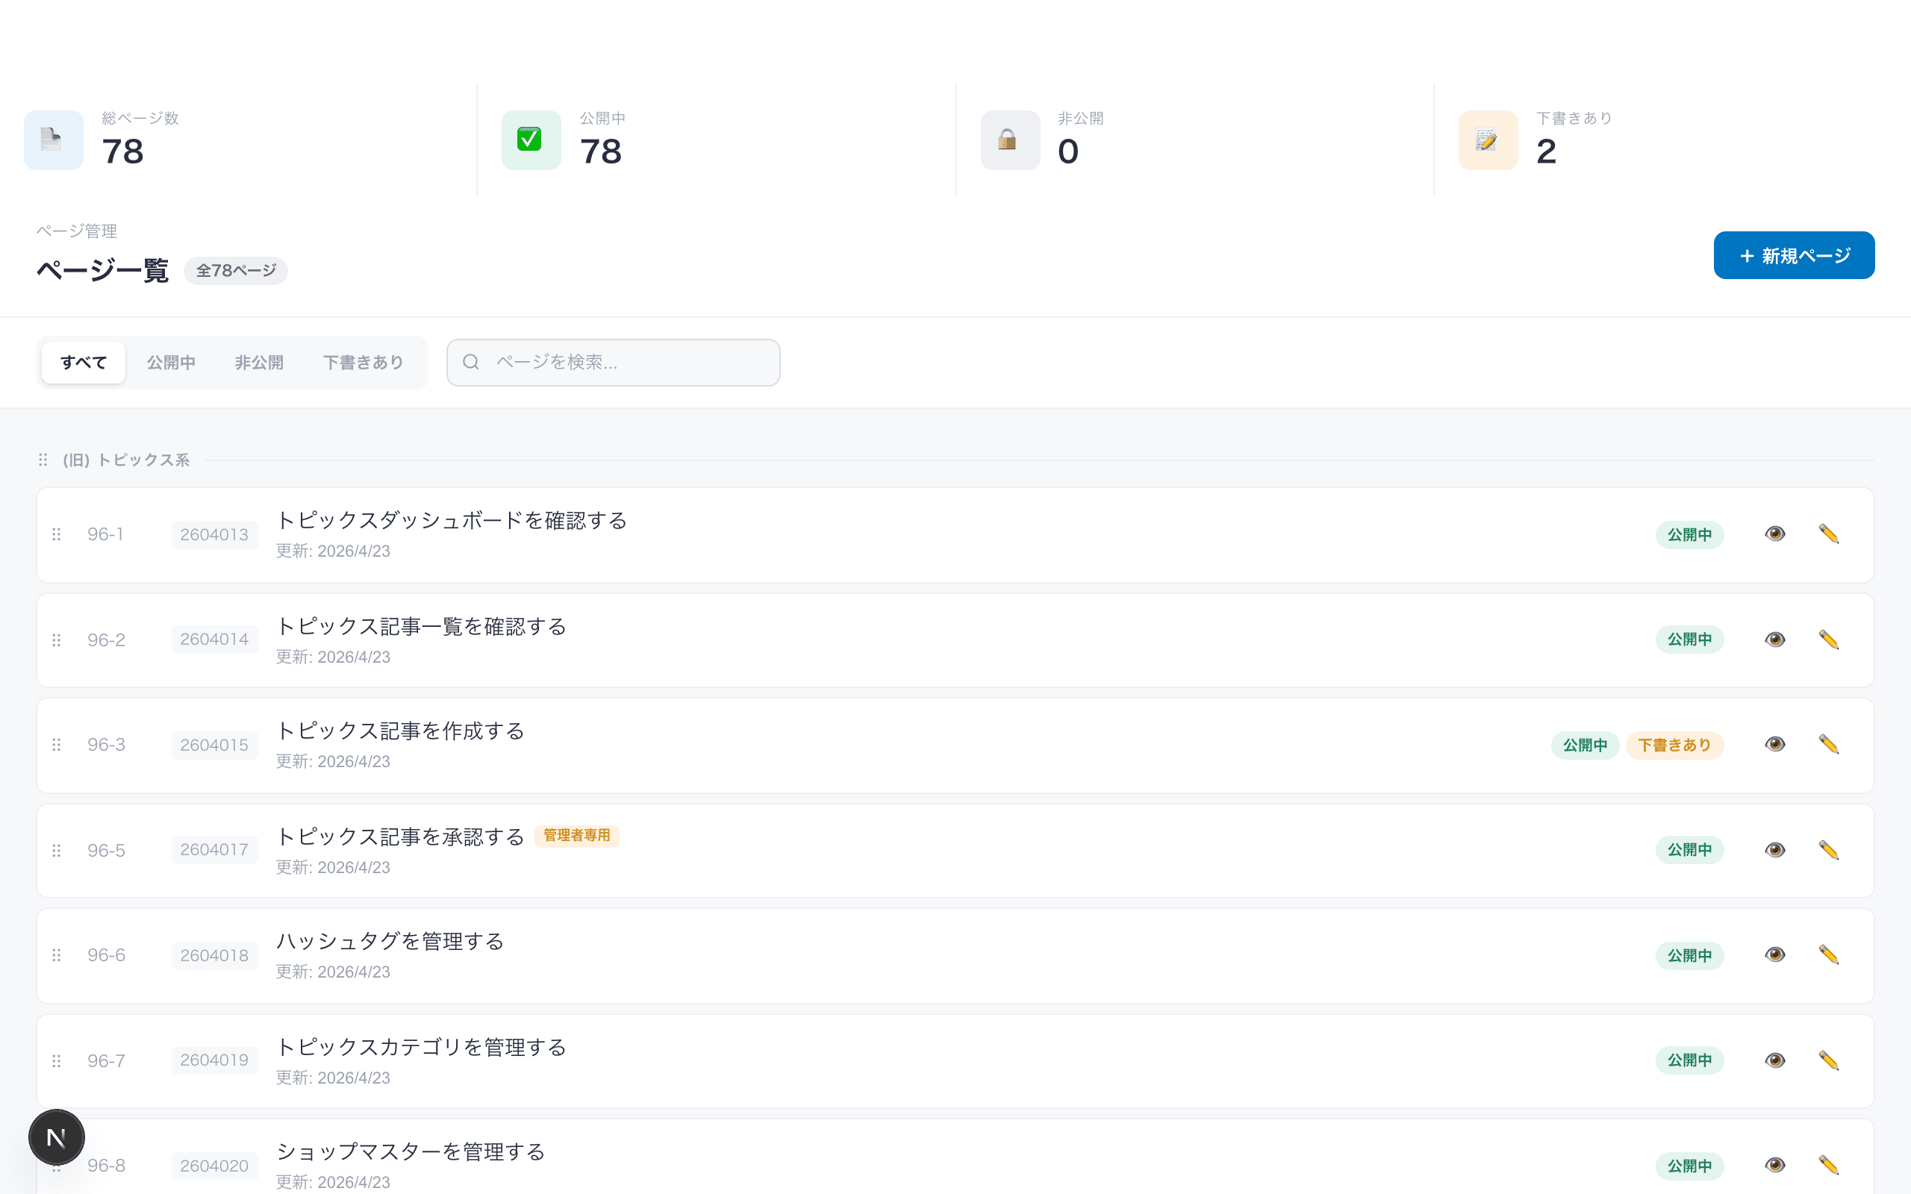Viewport: 1911px width, 1194px height.
Task: Click the 下書きあり memo stat icon
Action: [1488, 140]
